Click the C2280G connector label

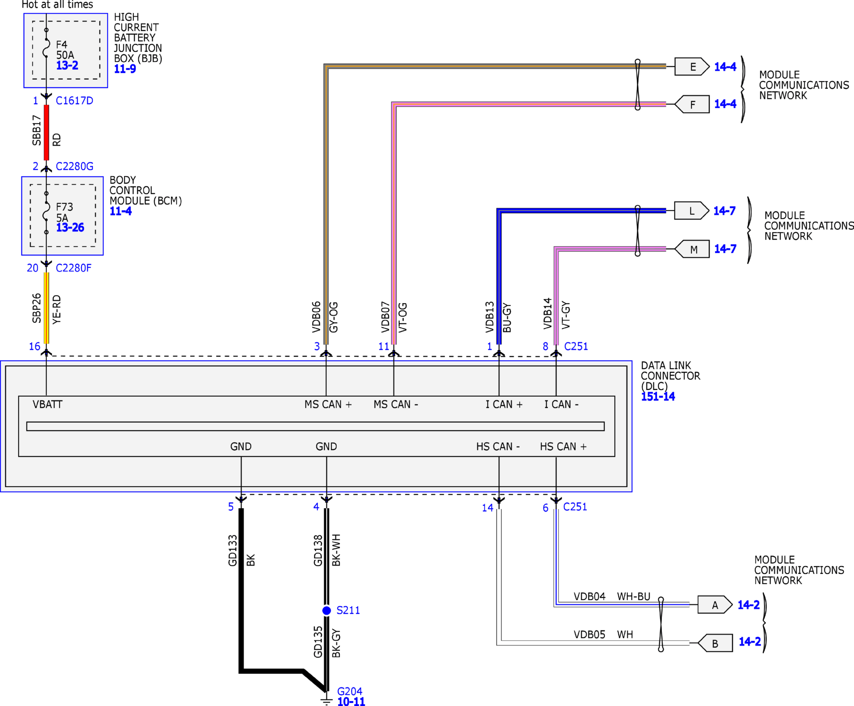(75, 166)
